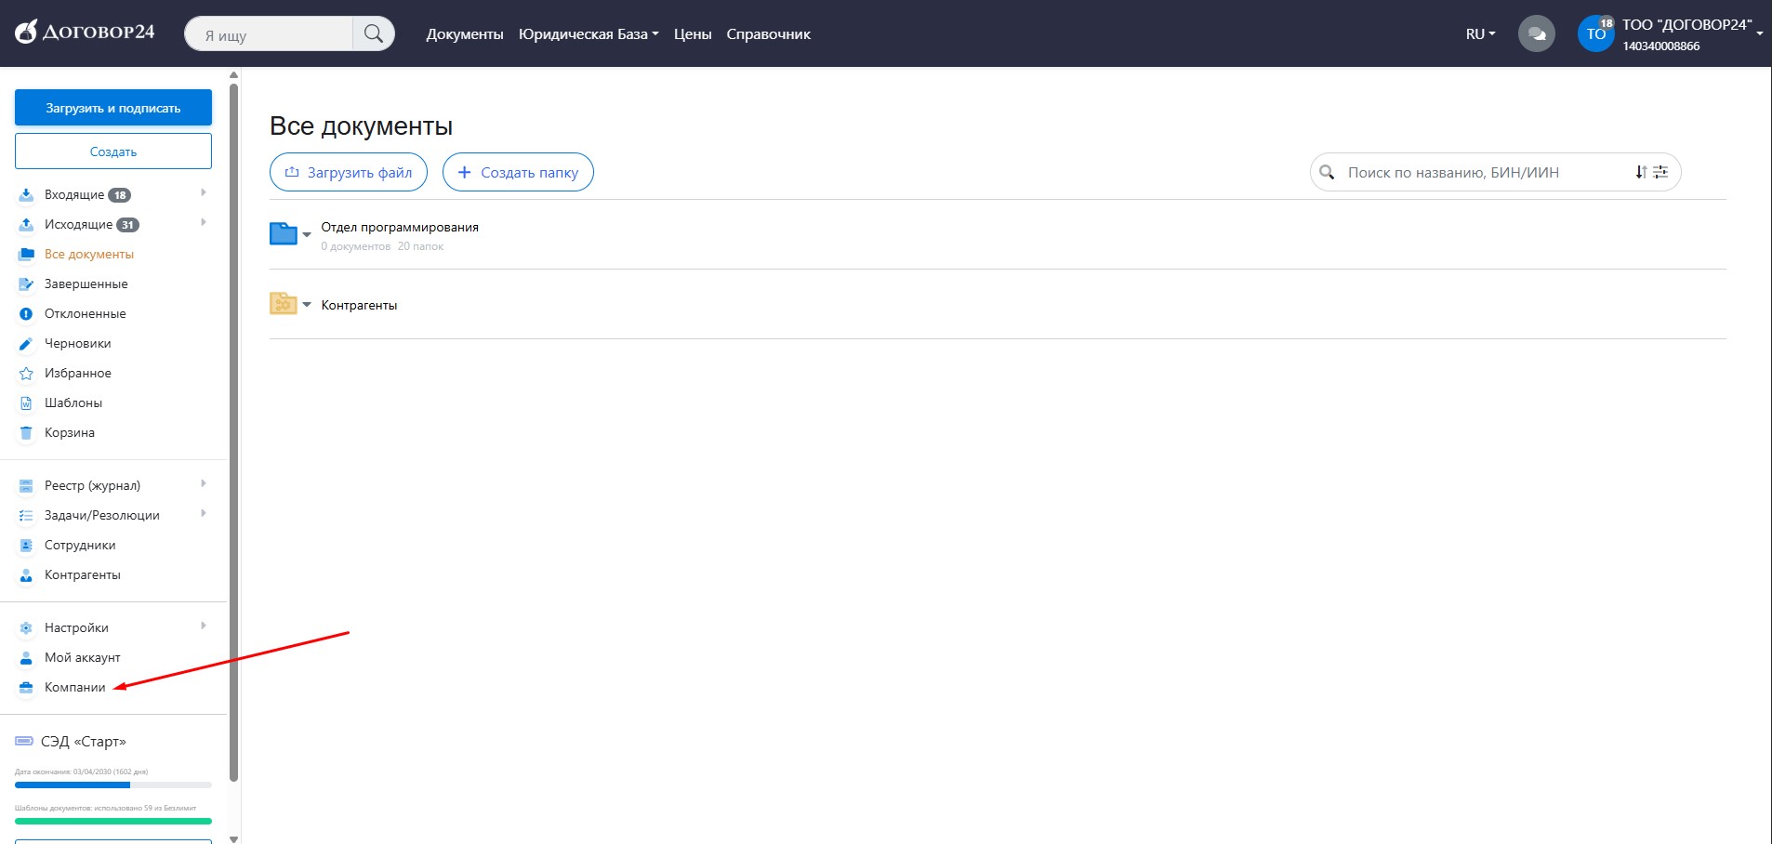Image resolution: width=1772 pixels, height=844 pixels.
Task: Expand the Входящие submenu arrow
Action: (x=203, y=193)
